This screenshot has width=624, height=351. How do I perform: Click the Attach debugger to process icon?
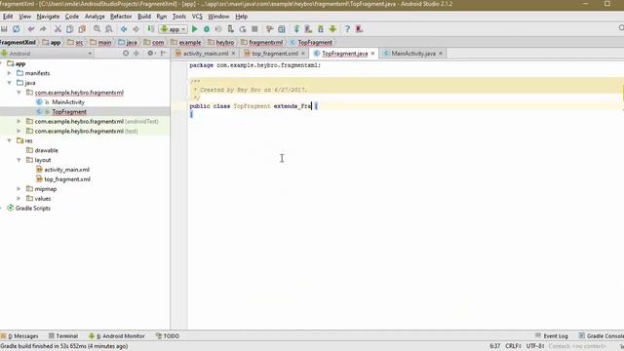pyautogui.click(x=230, y=29)
